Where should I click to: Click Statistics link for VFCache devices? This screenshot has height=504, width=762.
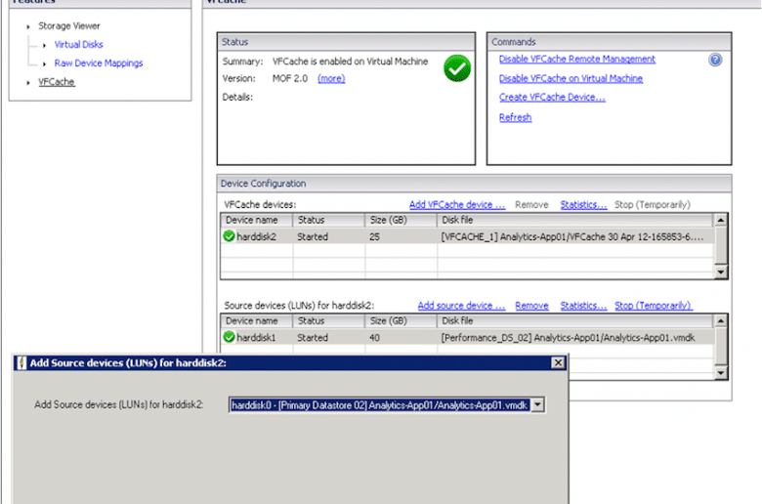point(583,204)
